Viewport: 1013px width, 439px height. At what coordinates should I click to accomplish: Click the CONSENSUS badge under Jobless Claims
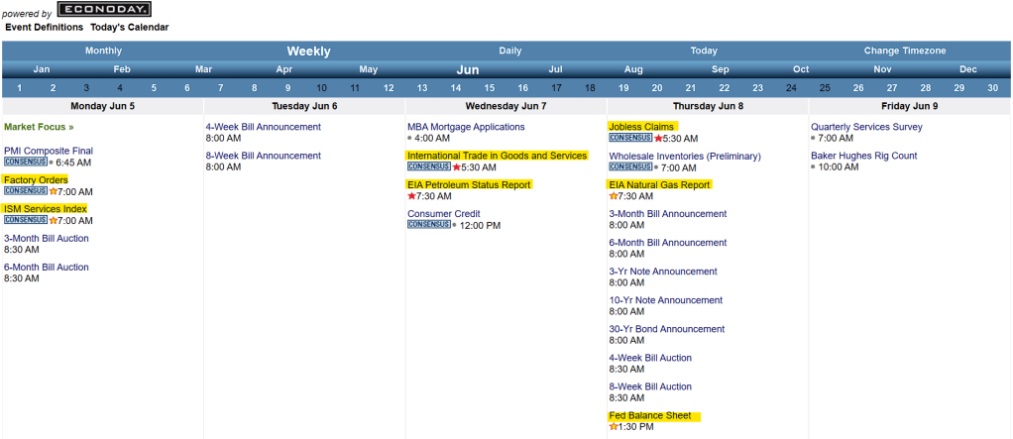tap(630, 138)
